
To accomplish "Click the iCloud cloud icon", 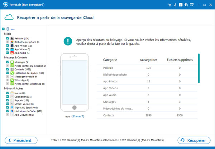I will click(9, 18).
